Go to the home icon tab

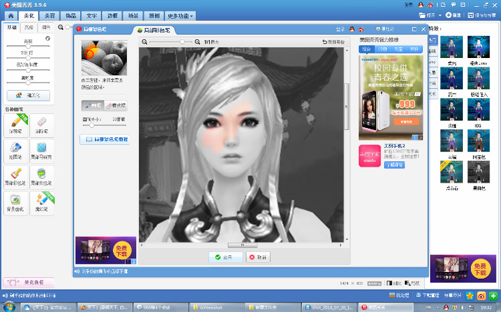(x=11, y=15)
